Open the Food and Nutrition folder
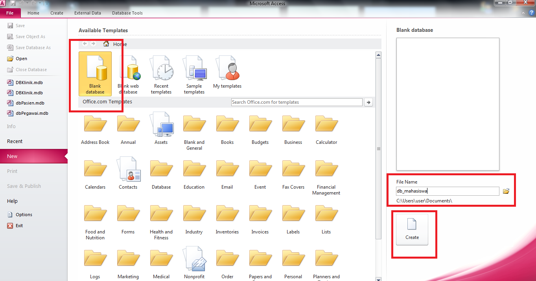This screenshot has width=536, height=281. pos(95,222)
